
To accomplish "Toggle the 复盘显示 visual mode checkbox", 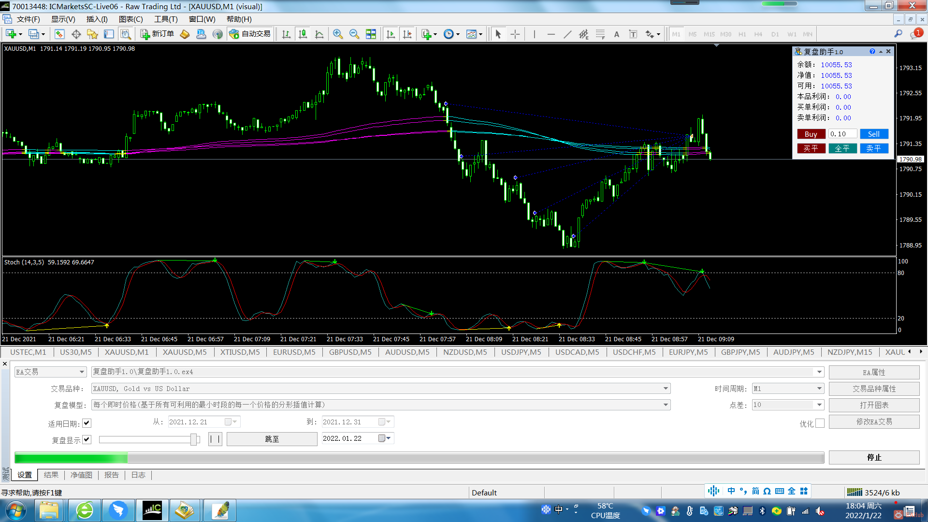I will [87, 439].
